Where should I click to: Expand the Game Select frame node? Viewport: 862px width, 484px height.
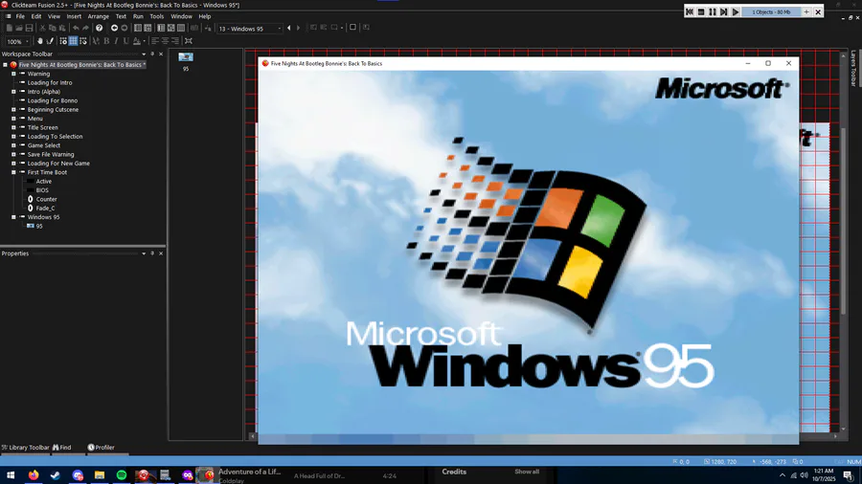point(13,145)
